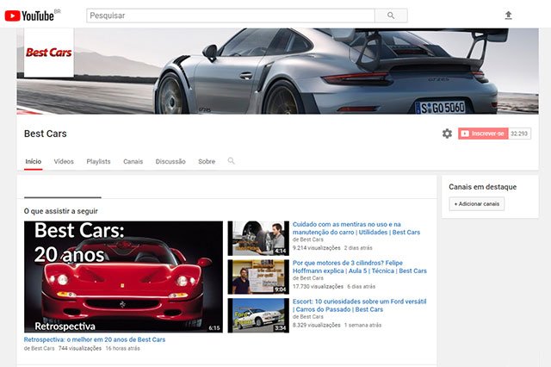551x367 pixels.
Task: Click the 32.293 subscriber count
Action: pyautogui.click(x=519, y=134)
